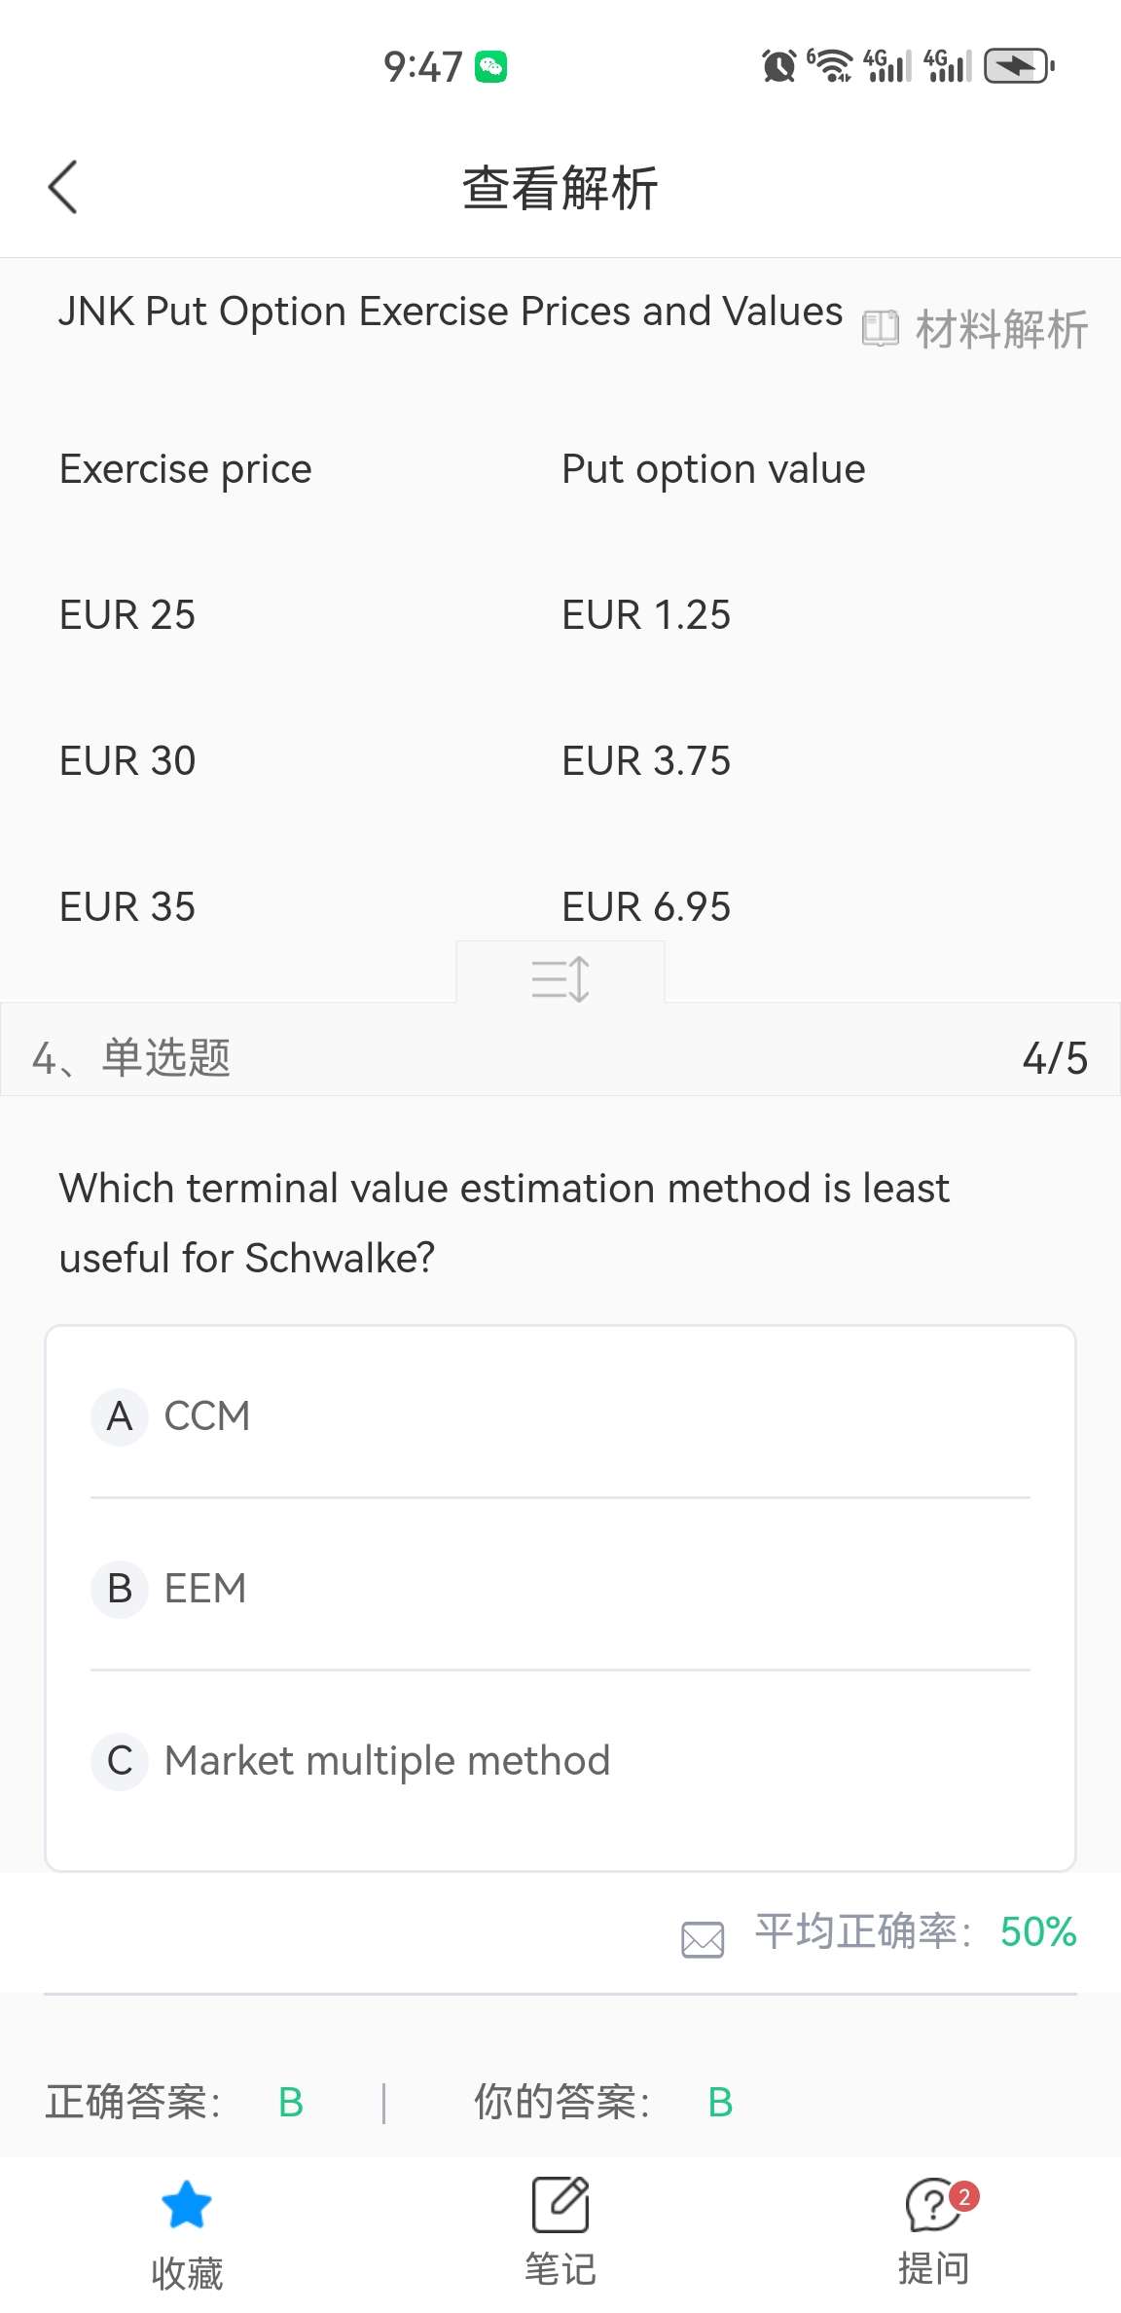This screenshot has height=2313, width=1121.
Task: Tap the 收藏 label at bottom
Action: point(187,2274)
